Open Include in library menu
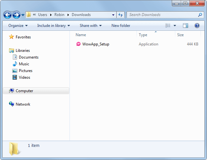The width and height of the screenshot is (207, 160). coord(54,26)
